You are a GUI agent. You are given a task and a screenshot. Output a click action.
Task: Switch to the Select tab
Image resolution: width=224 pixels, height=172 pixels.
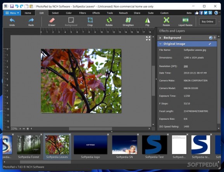click(55, 13)
